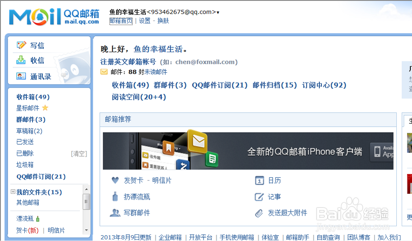Screen dimensions: 412x241
Task: Open account dropdown arrow after email address
Action: click(218, 12)
